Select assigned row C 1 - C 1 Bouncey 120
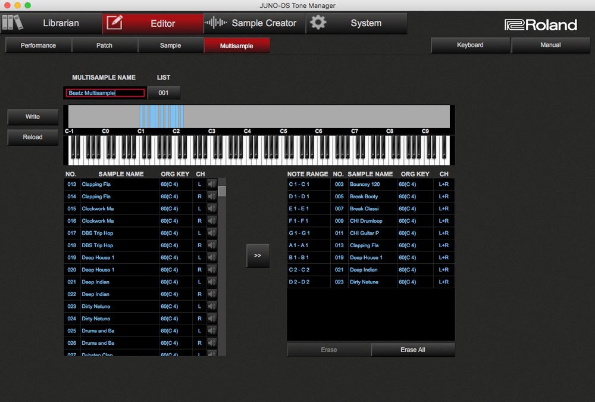This screenshot has width=595, height=402. coord(371,184)
